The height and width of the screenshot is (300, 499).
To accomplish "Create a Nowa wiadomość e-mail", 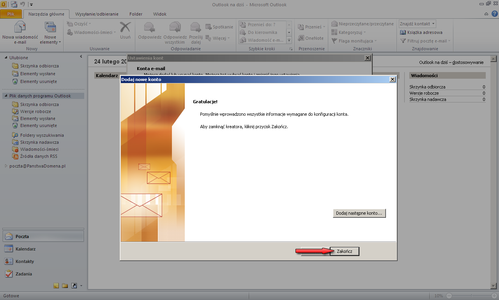I will [x=20, y=33].
